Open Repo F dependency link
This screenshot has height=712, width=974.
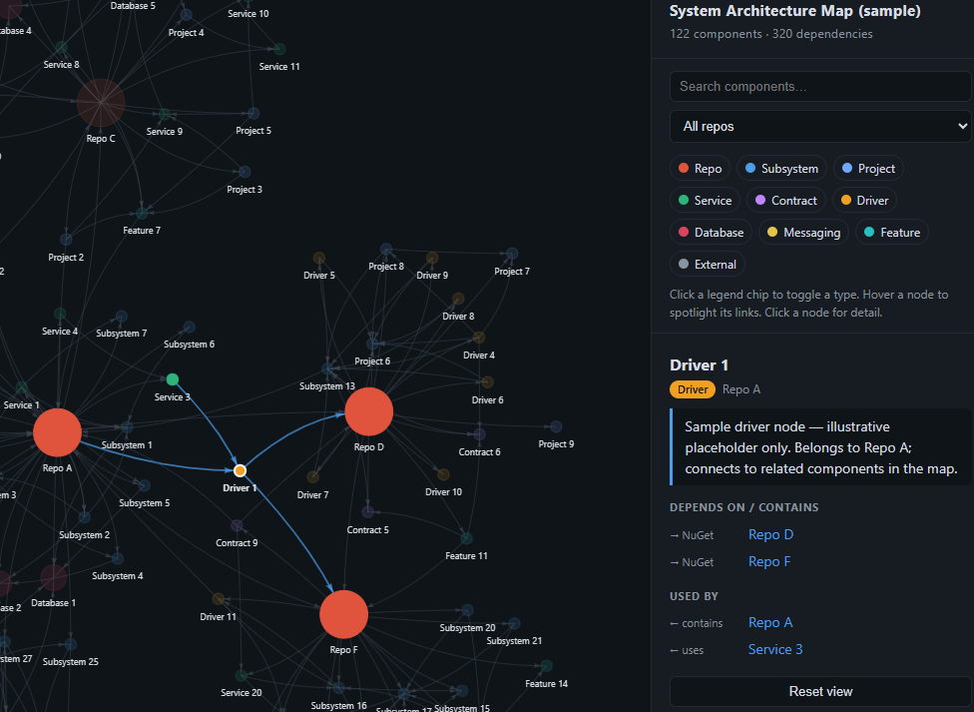[769, 561]
